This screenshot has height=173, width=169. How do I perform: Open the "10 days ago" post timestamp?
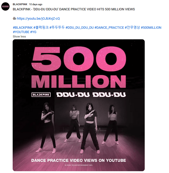[x=36, y=4]
